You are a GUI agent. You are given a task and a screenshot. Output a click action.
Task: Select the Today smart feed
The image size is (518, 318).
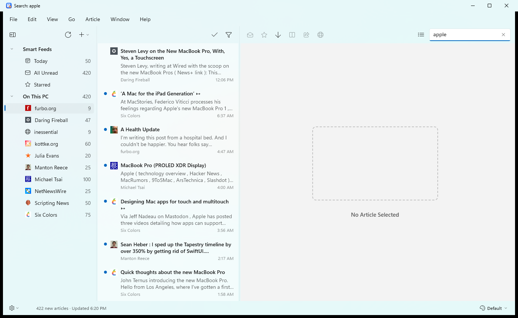click(x=49, y=61)
